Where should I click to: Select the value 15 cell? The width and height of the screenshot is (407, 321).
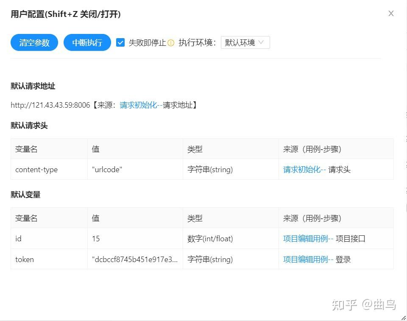coord(135,238)
